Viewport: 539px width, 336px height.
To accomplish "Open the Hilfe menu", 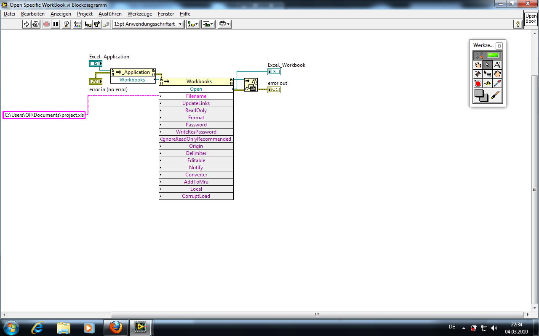I will tap(185, 14).
